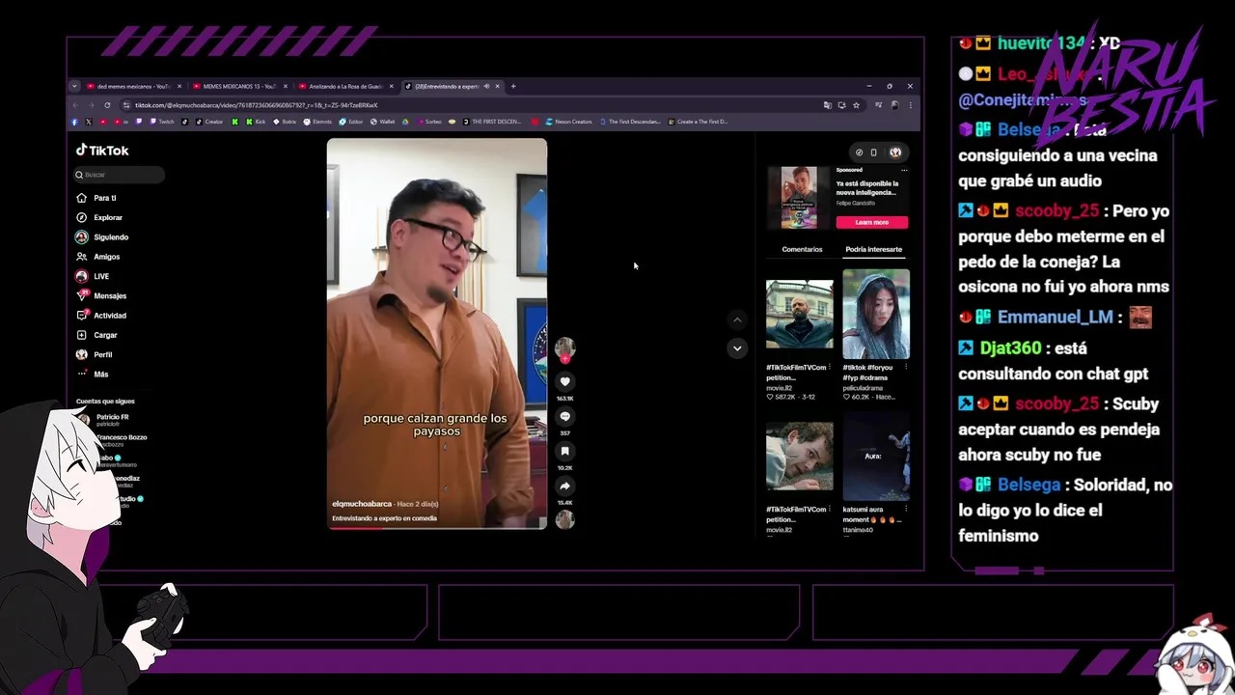Open Facebook bookmark icon

[x=74, y=122]
